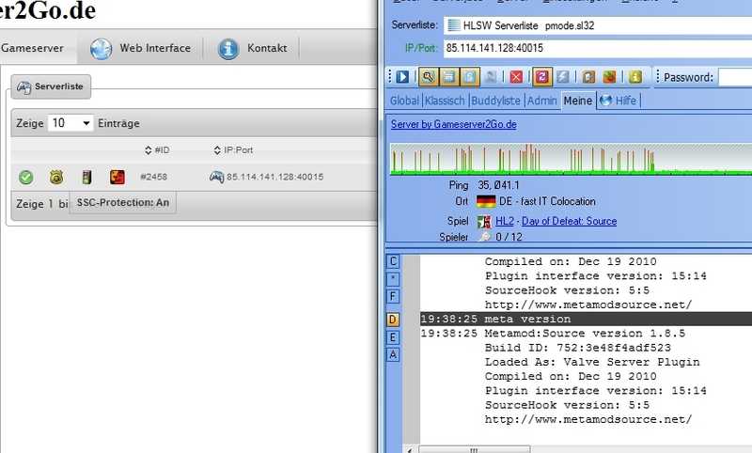Click the 'E' side button in console panel
Image resolution: width=752 pixels, height=453 pixels.
click(x=393, y=337)
